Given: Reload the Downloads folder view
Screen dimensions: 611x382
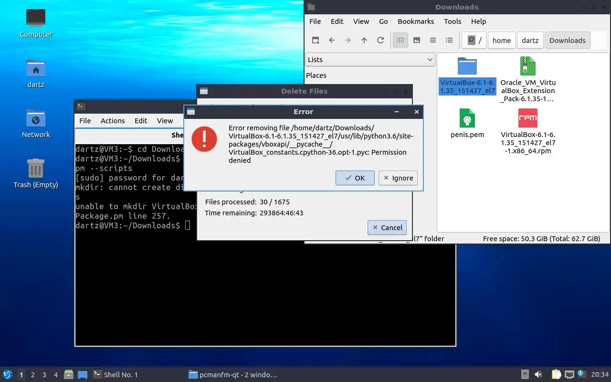Looking at the screenshot, I should 380,41.
